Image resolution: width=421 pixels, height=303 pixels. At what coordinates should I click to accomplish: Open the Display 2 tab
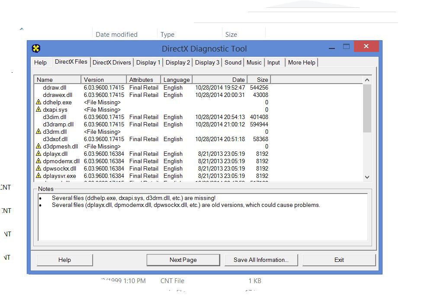tap(177, 63)
